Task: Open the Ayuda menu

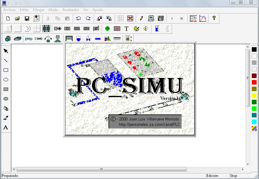Action: click(98, 10)
